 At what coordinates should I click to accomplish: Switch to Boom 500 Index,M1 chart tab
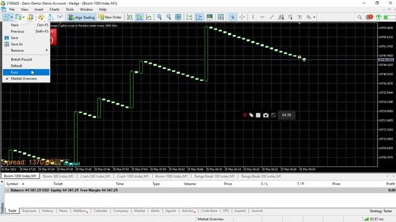coord(58,176)
